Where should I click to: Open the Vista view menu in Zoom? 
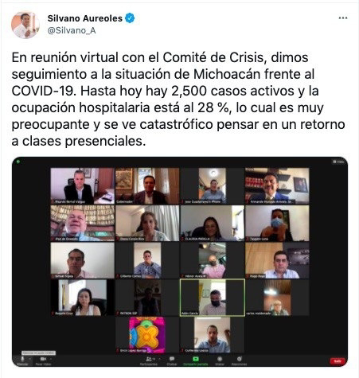(x=338, y=162)
